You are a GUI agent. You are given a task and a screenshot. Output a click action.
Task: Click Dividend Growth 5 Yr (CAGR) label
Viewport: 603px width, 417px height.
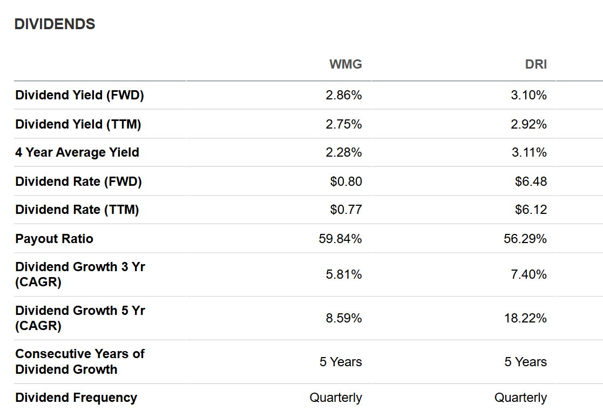click(x=80, y=318)
